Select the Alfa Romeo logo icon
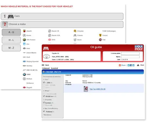 [24, 40]
